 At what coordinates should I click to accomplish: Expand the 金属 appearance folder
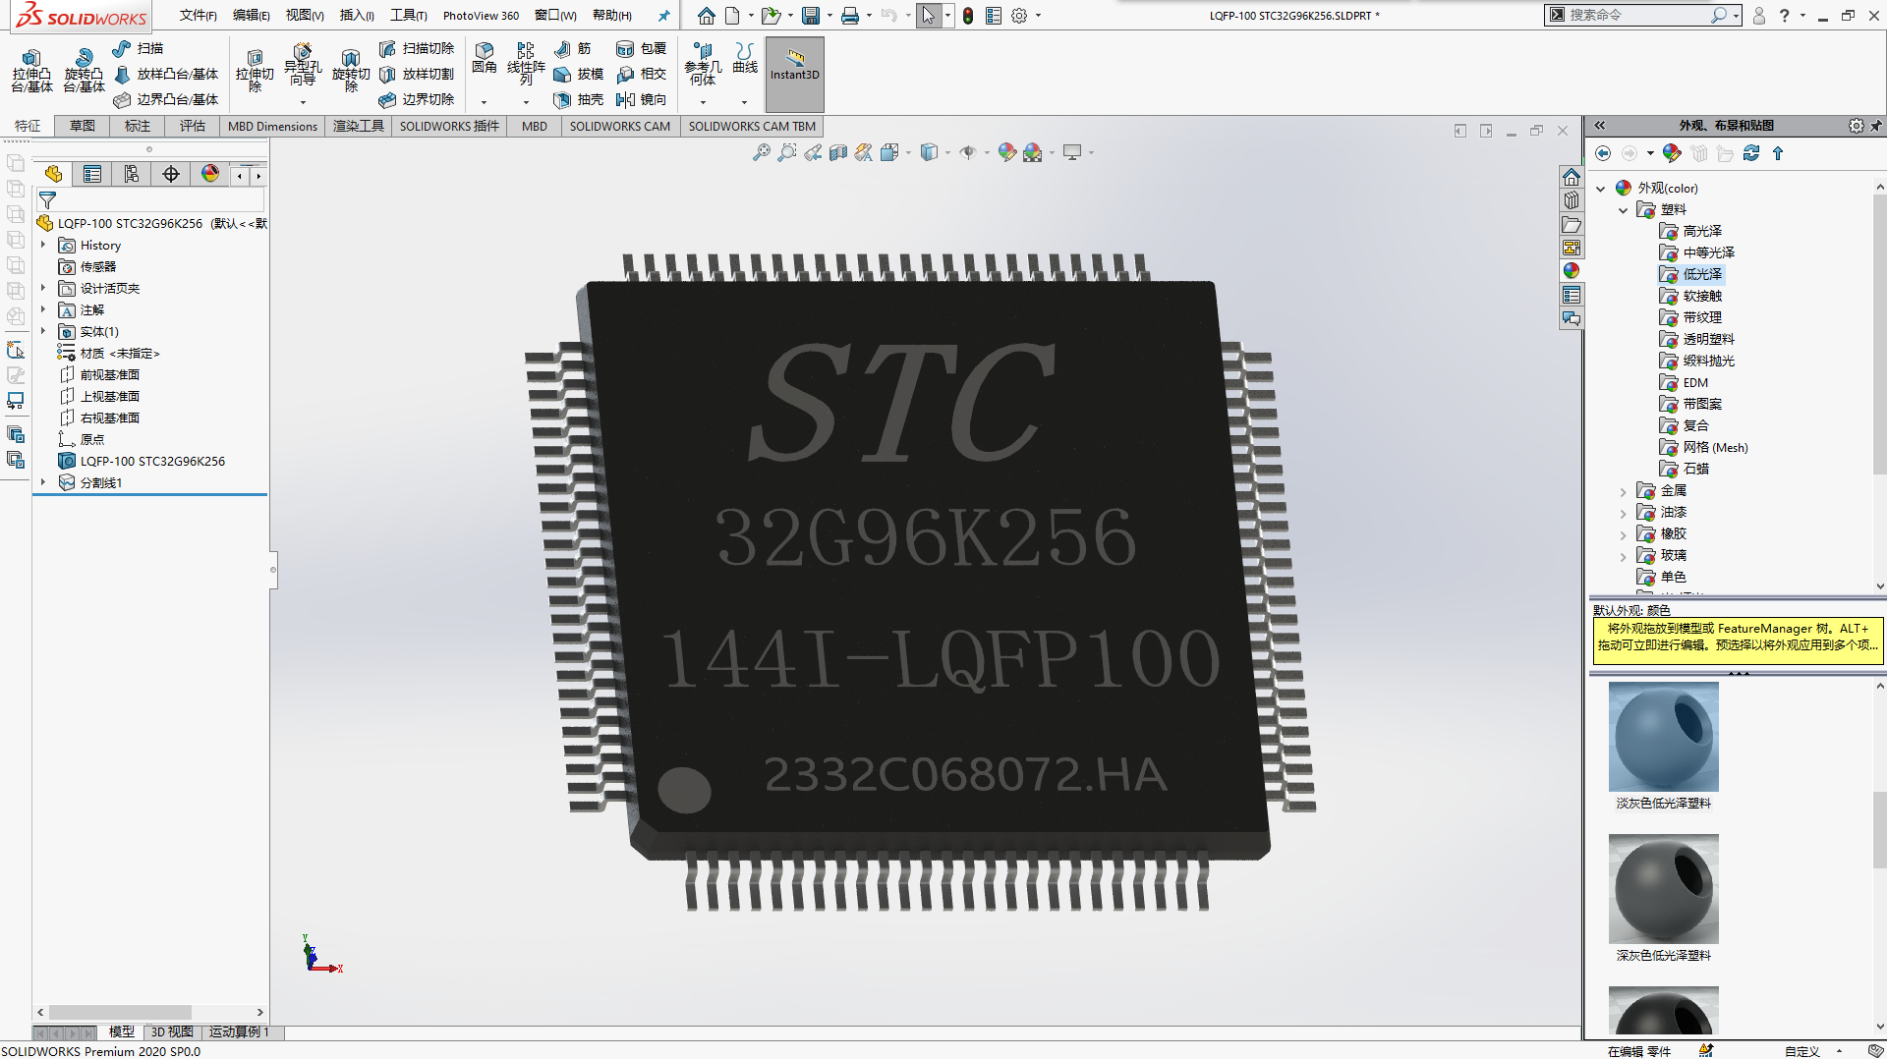pyautogui.click(x=1623, y=490)
